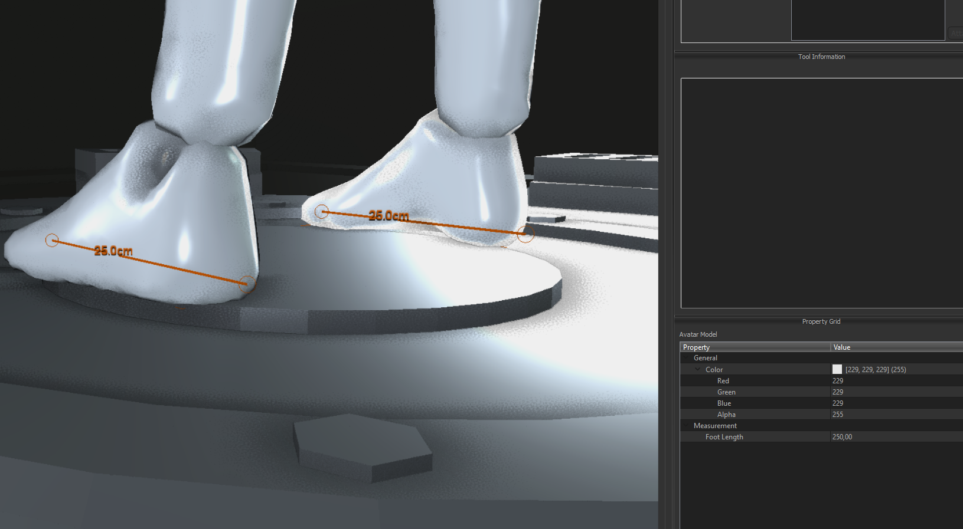Select the toe handle on the background foot
The height and width of the screenshot is (529, 963).
(321, 212)
